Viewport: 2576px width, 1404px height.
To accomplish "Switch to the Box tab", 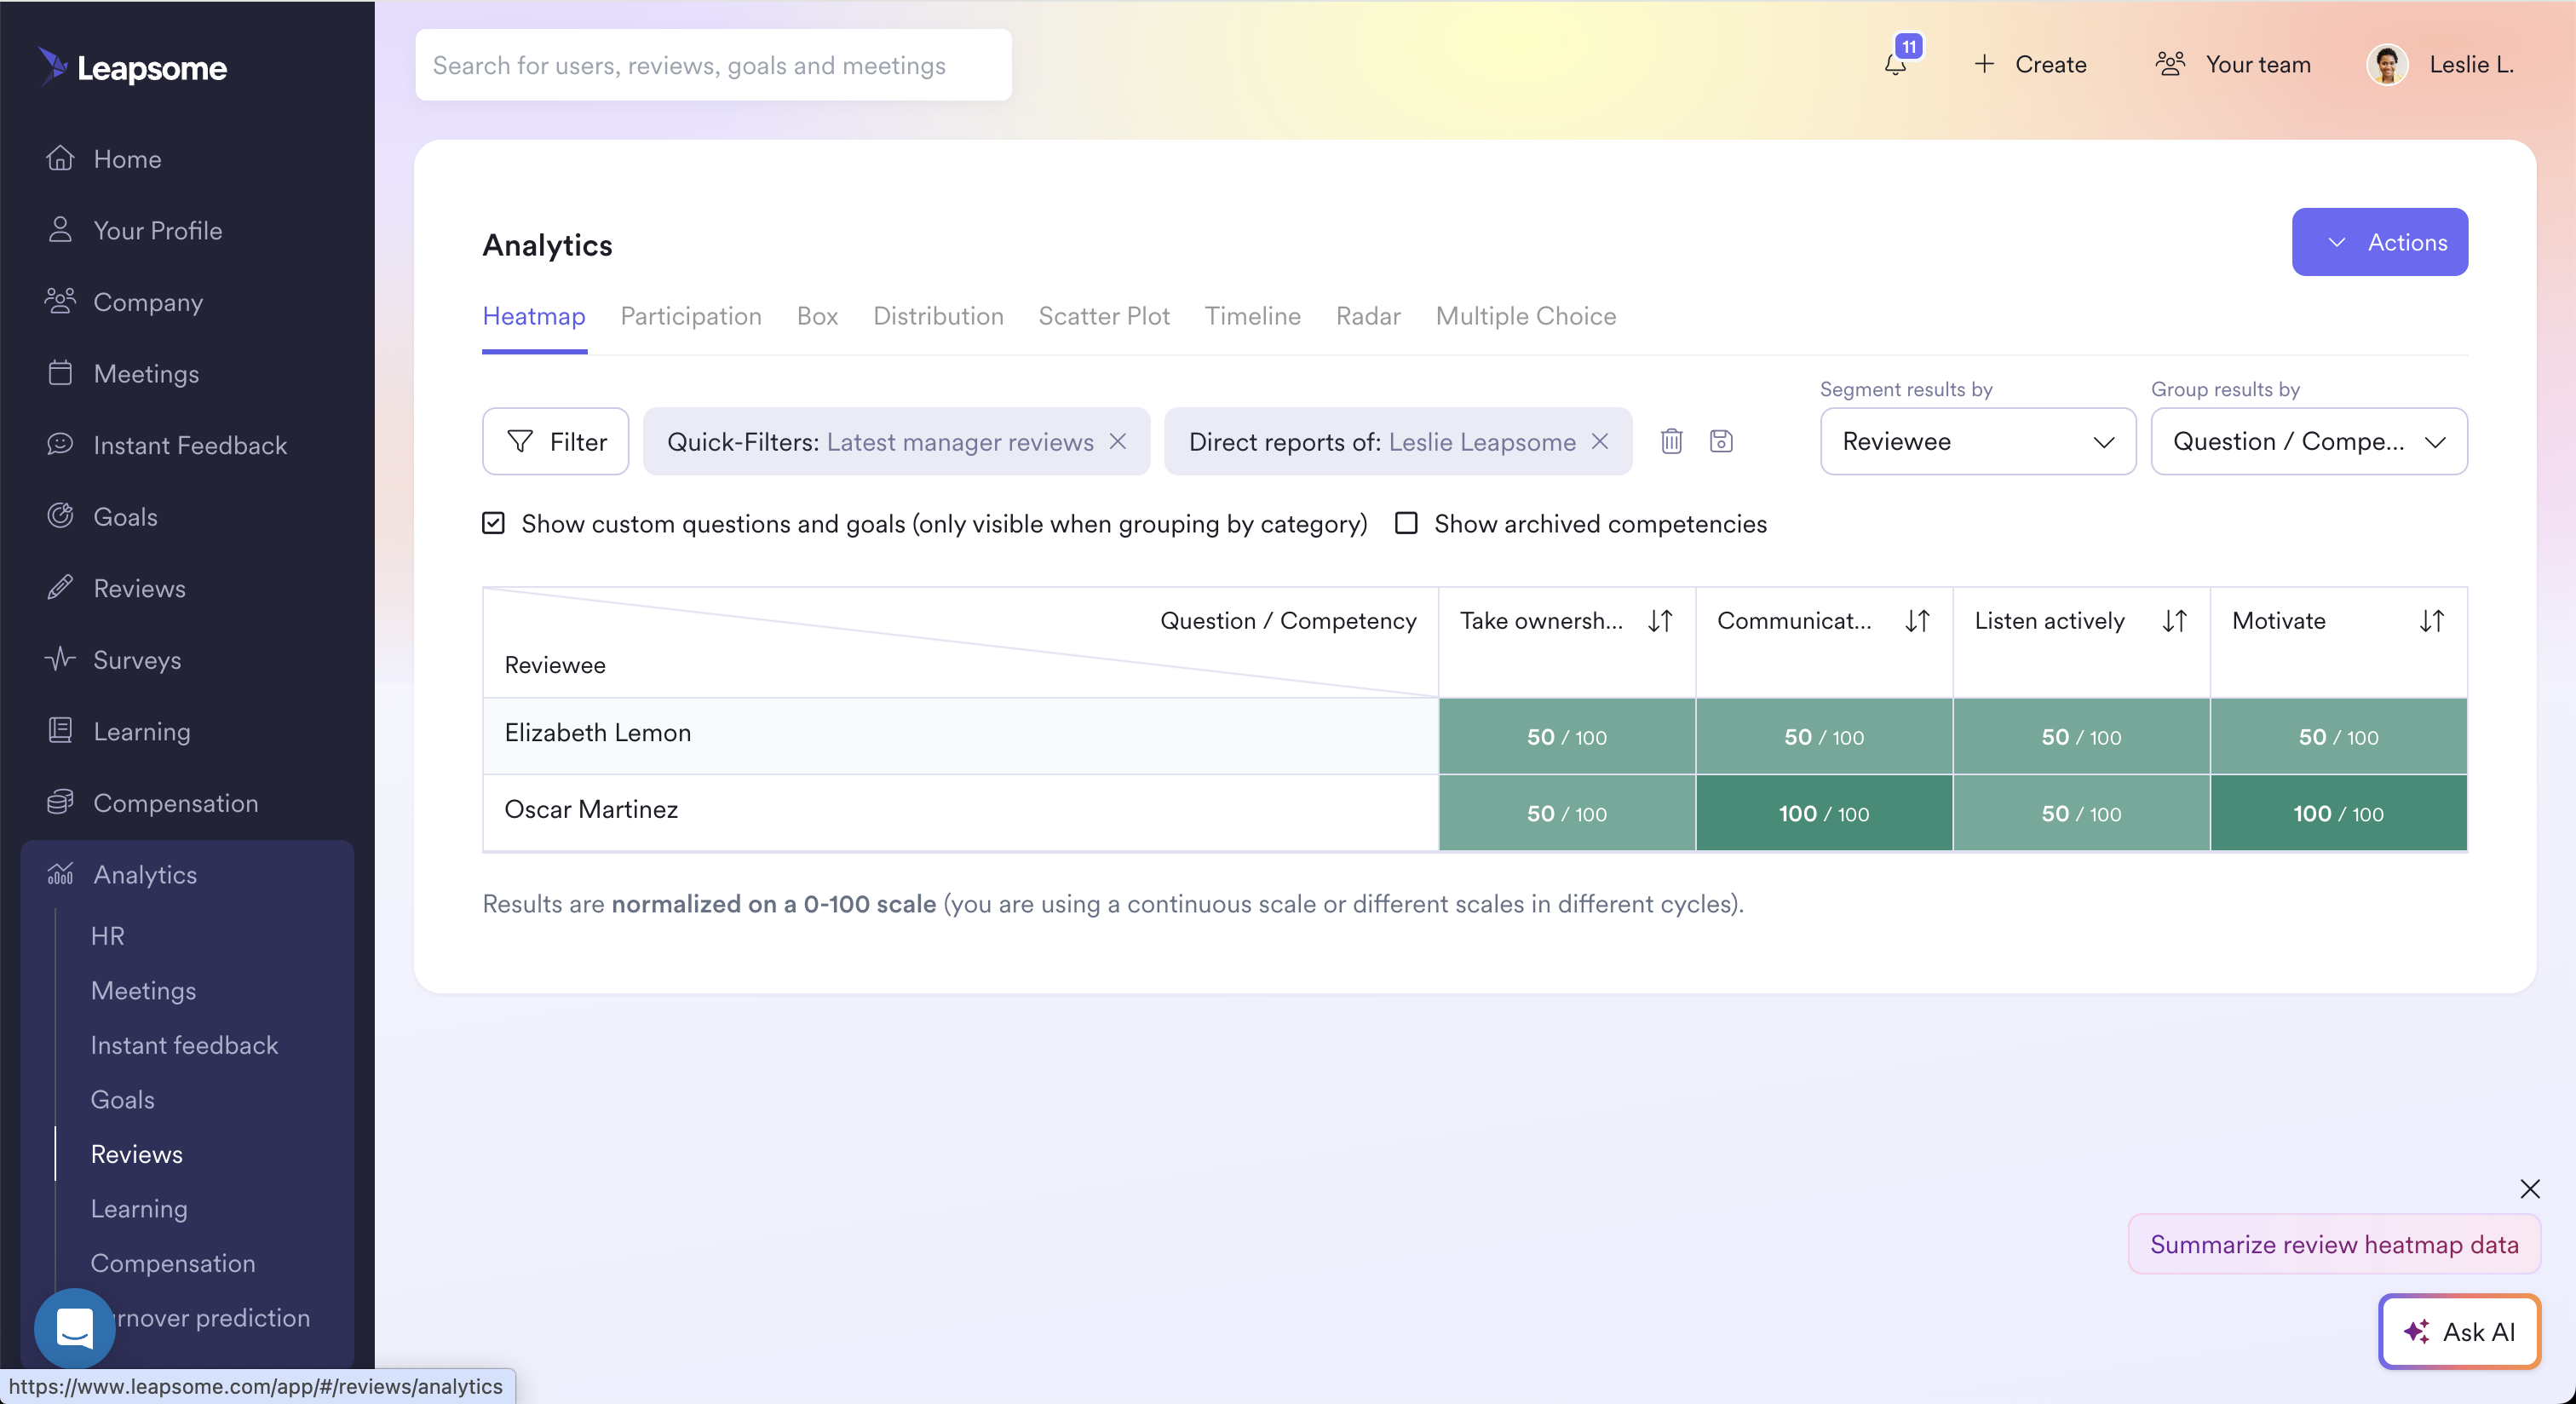I will (x=817, y=316).
